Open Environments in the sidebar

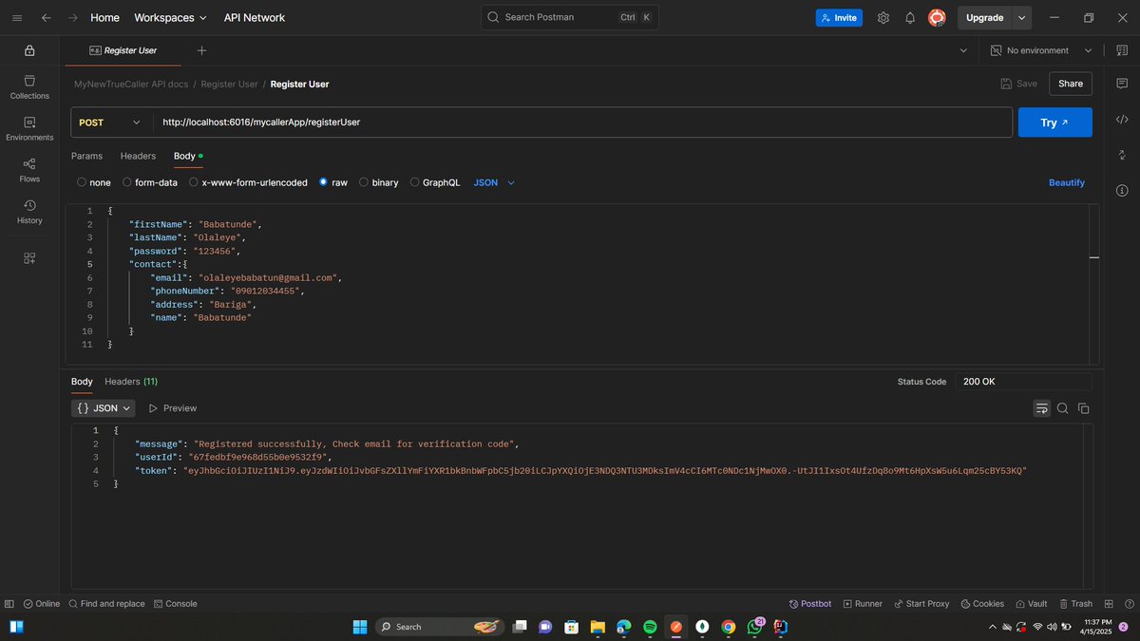coord(29,129)
